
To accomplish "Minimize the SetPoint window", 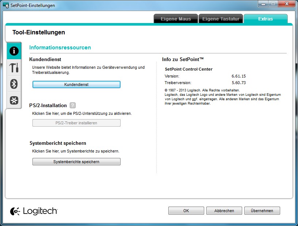I will 263,4.
